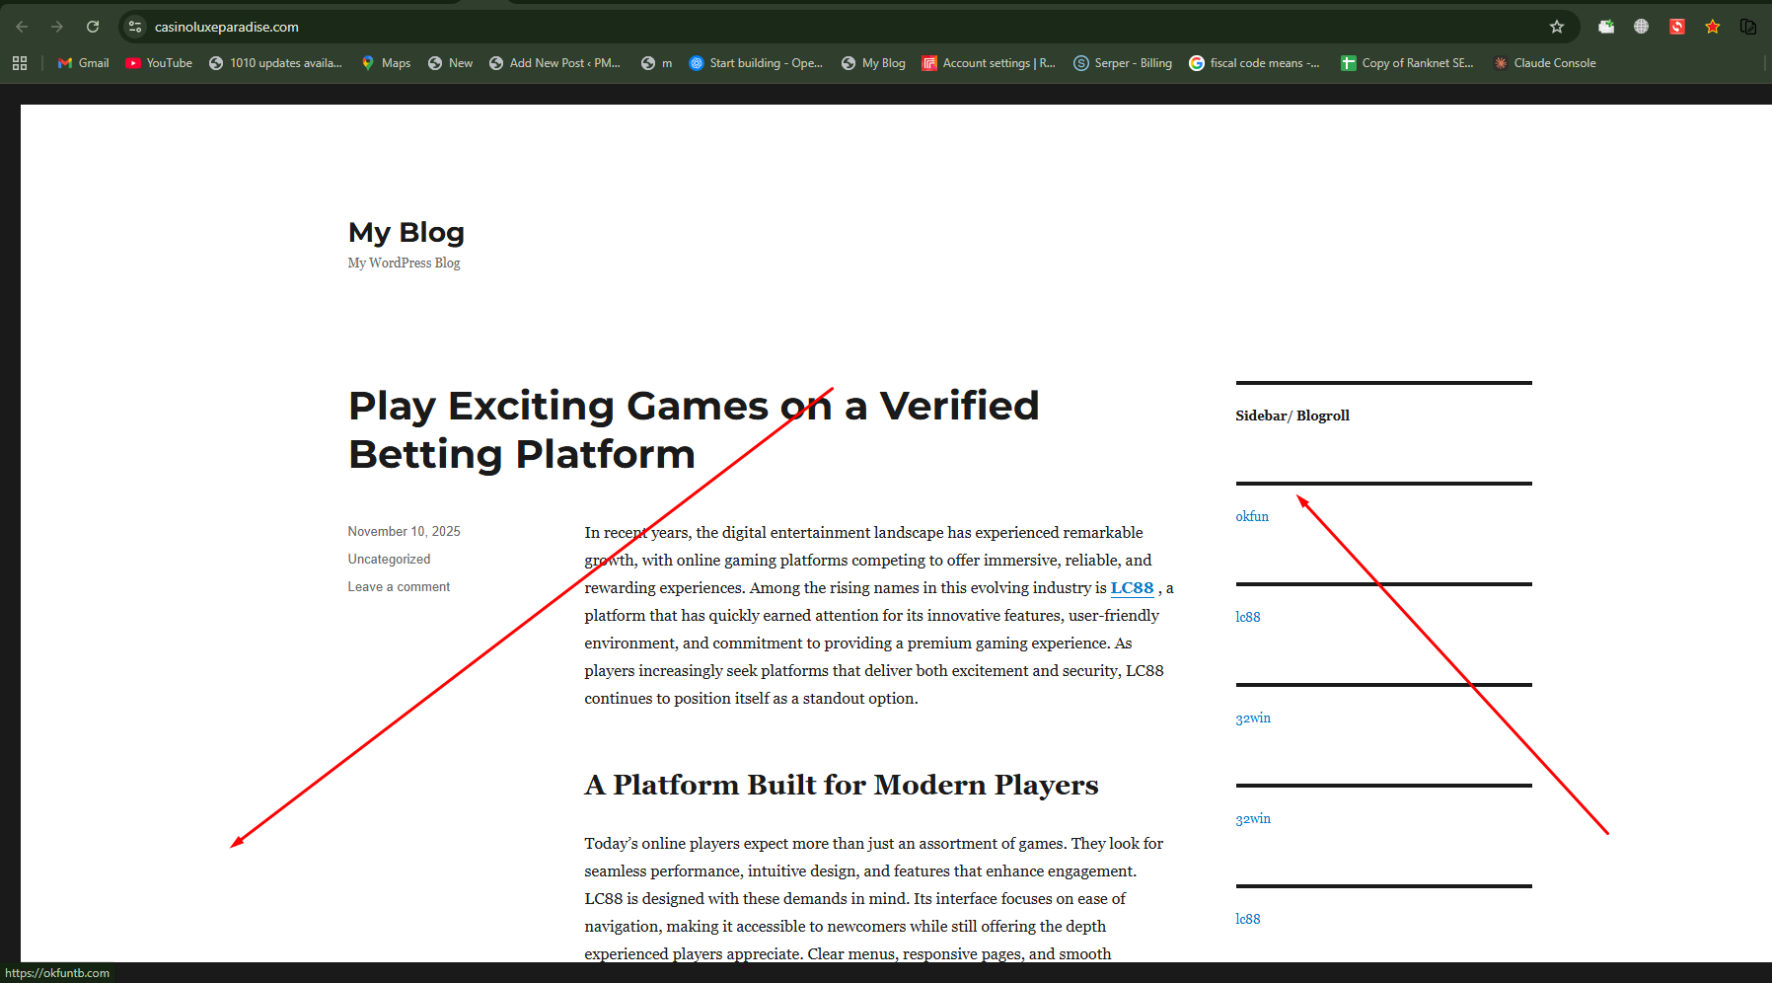The width and height of the screenshot is (1772, 983).
Task: Reload the current page
Action: coord(93,27)
